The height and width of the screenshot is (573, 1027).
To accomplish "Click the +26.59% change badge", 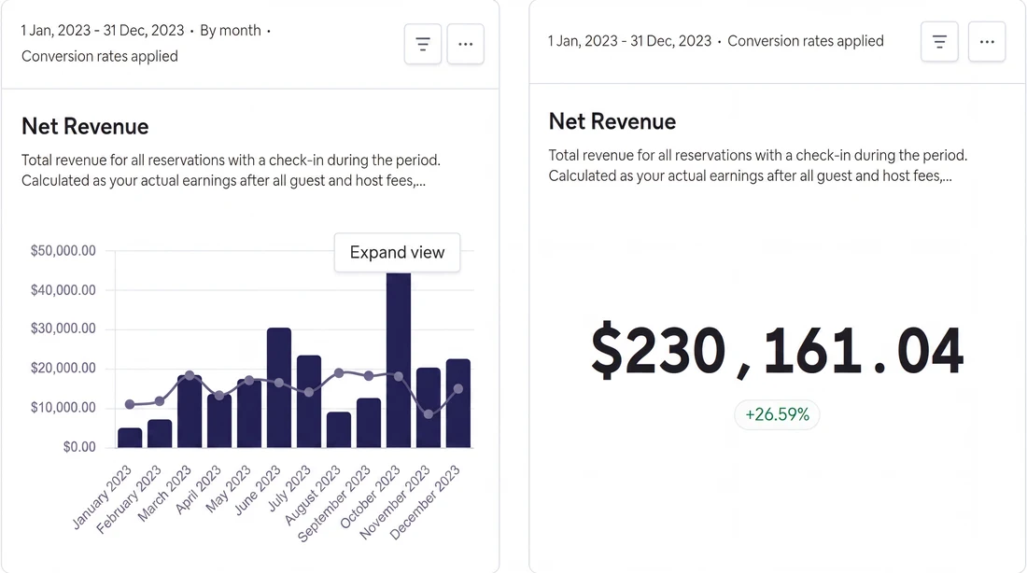I will click(777, 414).
